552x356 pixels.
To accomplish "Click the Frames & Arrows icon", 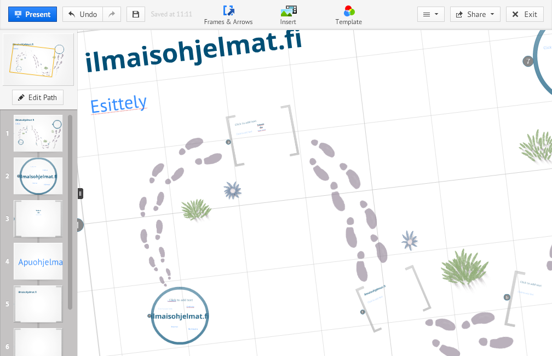I will coord(228,10).
